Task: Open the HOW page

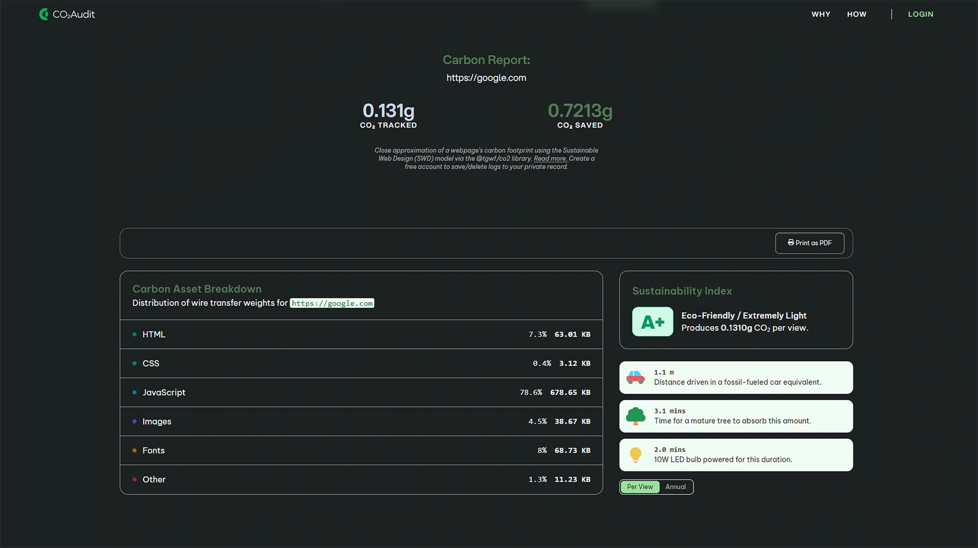Action: tap(857, 14)
